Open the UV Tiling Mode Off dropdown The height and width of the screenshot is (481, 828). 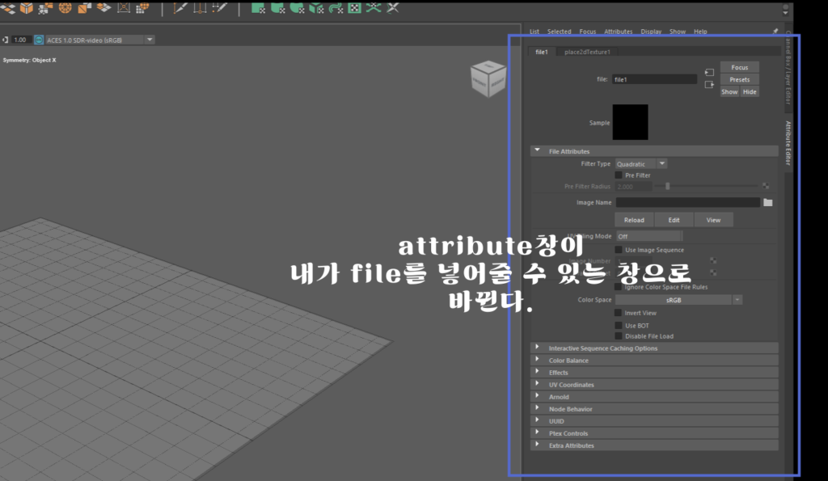point(649,236)
